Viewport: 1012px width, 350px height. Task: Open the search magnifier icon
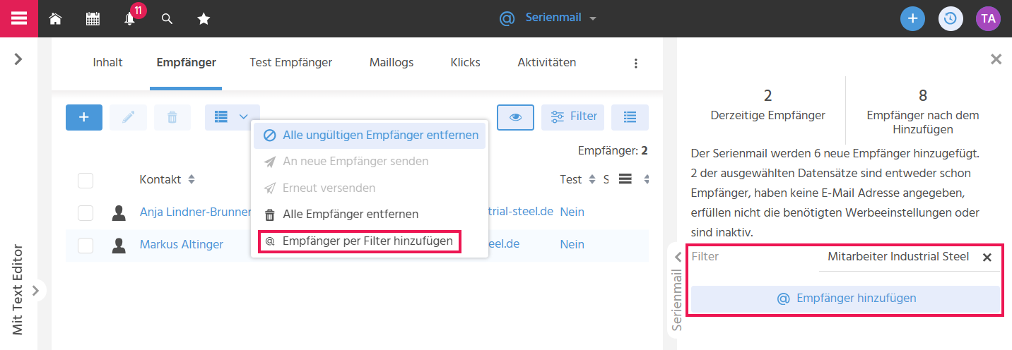pyautogui.click(x=167, y=19)
